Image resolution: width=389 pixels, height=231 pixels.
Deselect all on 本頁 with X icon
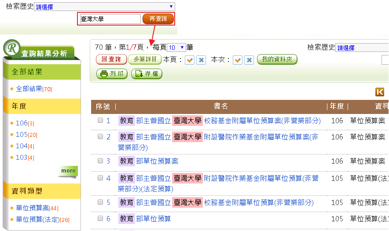click(x=201, y=60)
